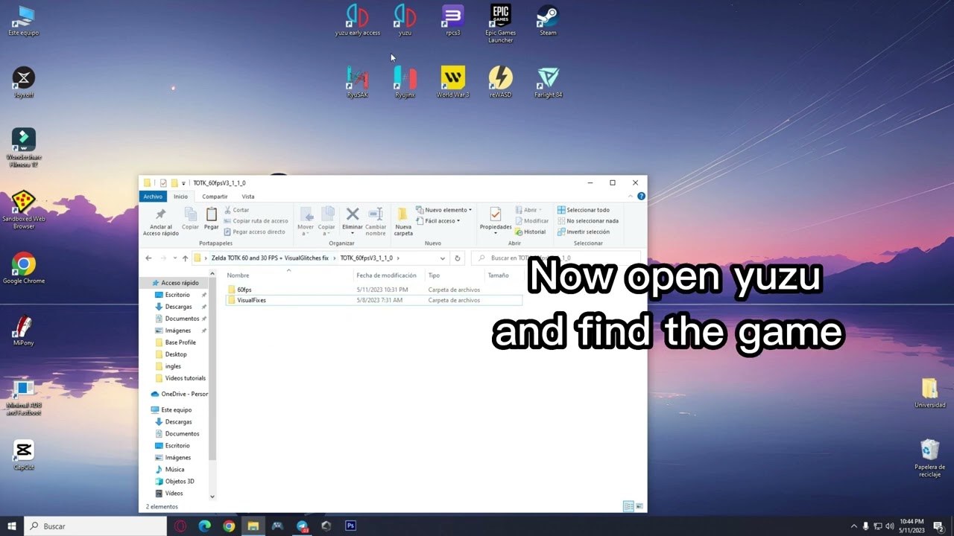Viewport: 954px width, 536px height.
Task: Create a folder with Nueva carpeta
Action: [x=403, y=221]
